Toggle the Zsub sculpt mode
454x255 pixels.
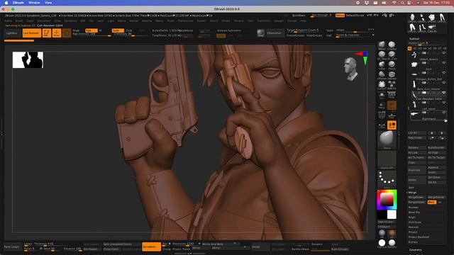point(129,30)
